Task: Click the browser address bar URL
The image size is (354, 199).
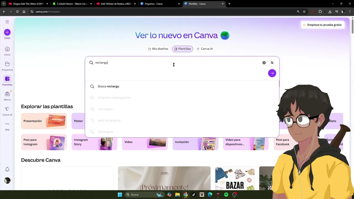Action: pos(48,12)
